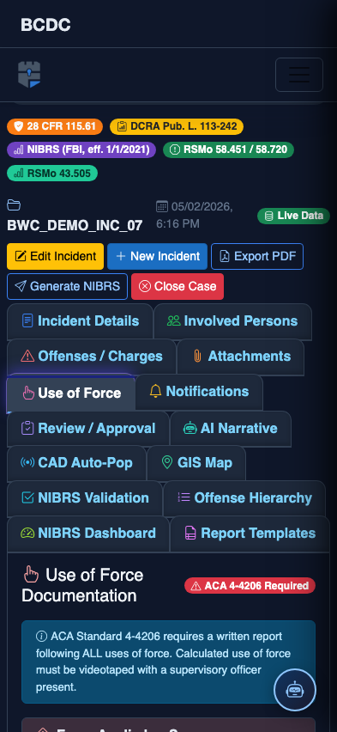Screen dimensions: 337x732
Task: Click the Edit Incident button
Action: (x=56, y=256)
